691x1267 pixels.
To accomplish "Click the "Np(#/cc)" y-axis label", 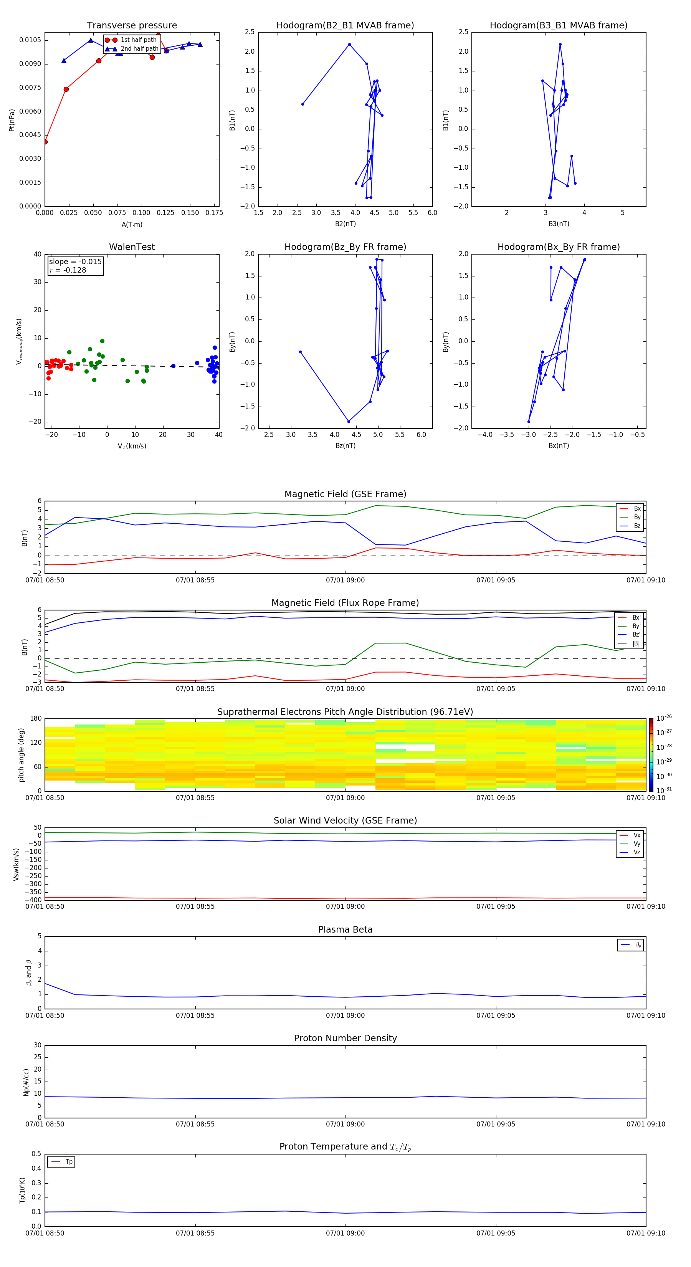I will point(26,1082).
